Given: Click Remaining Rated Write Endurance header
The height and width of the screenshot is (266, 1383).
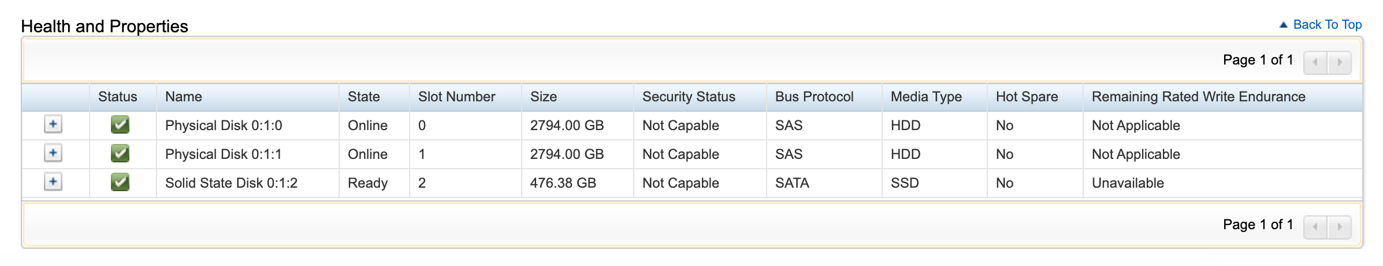Looking at the screenshot, I should tap(1198, 97).
